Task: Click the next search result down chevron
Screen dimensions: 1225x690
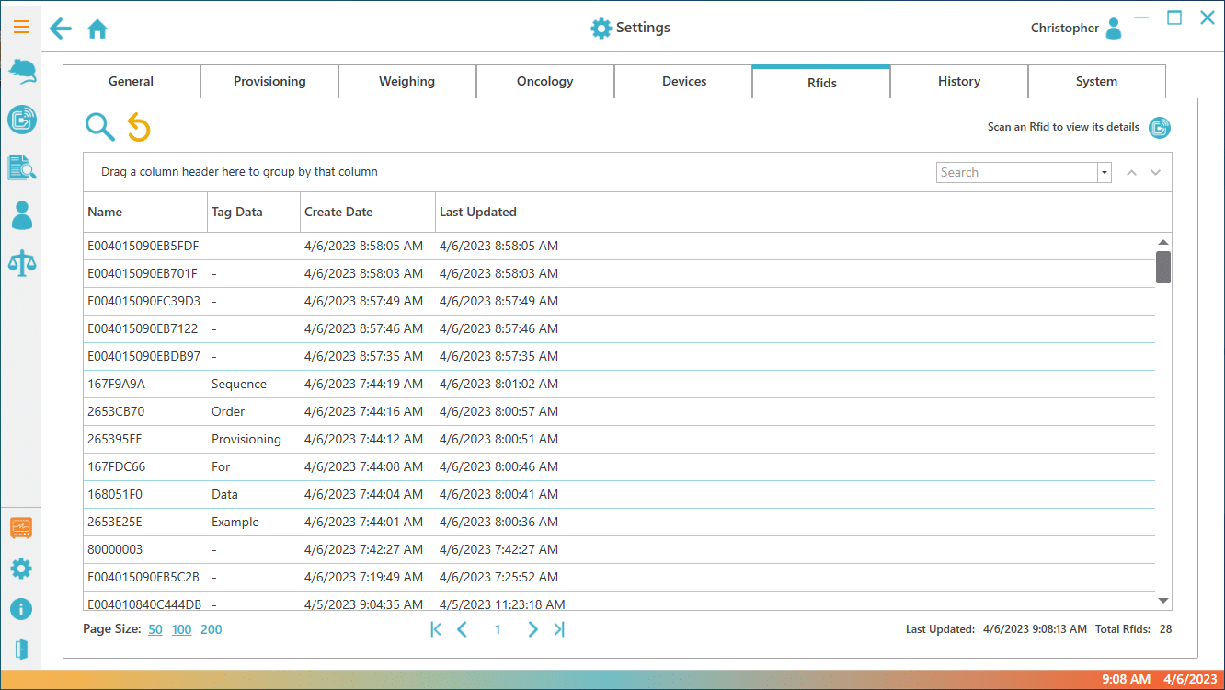Action: (x=1156, y=173)
